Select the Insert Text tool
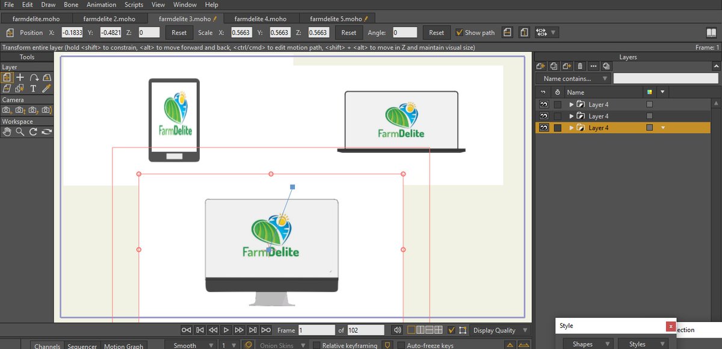The height and width of the screenshot is (349, 722). tap(33, 88)
